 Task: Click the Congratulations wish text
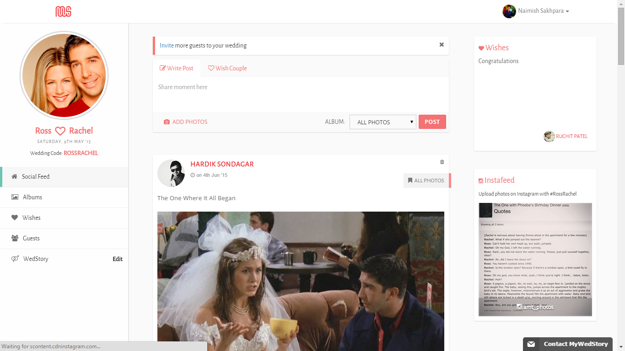499,61
